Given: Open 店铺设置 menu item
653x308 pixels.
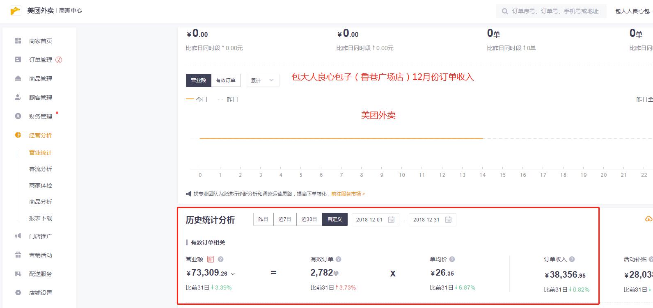Looking at the screenshot, I should [40, 293].
